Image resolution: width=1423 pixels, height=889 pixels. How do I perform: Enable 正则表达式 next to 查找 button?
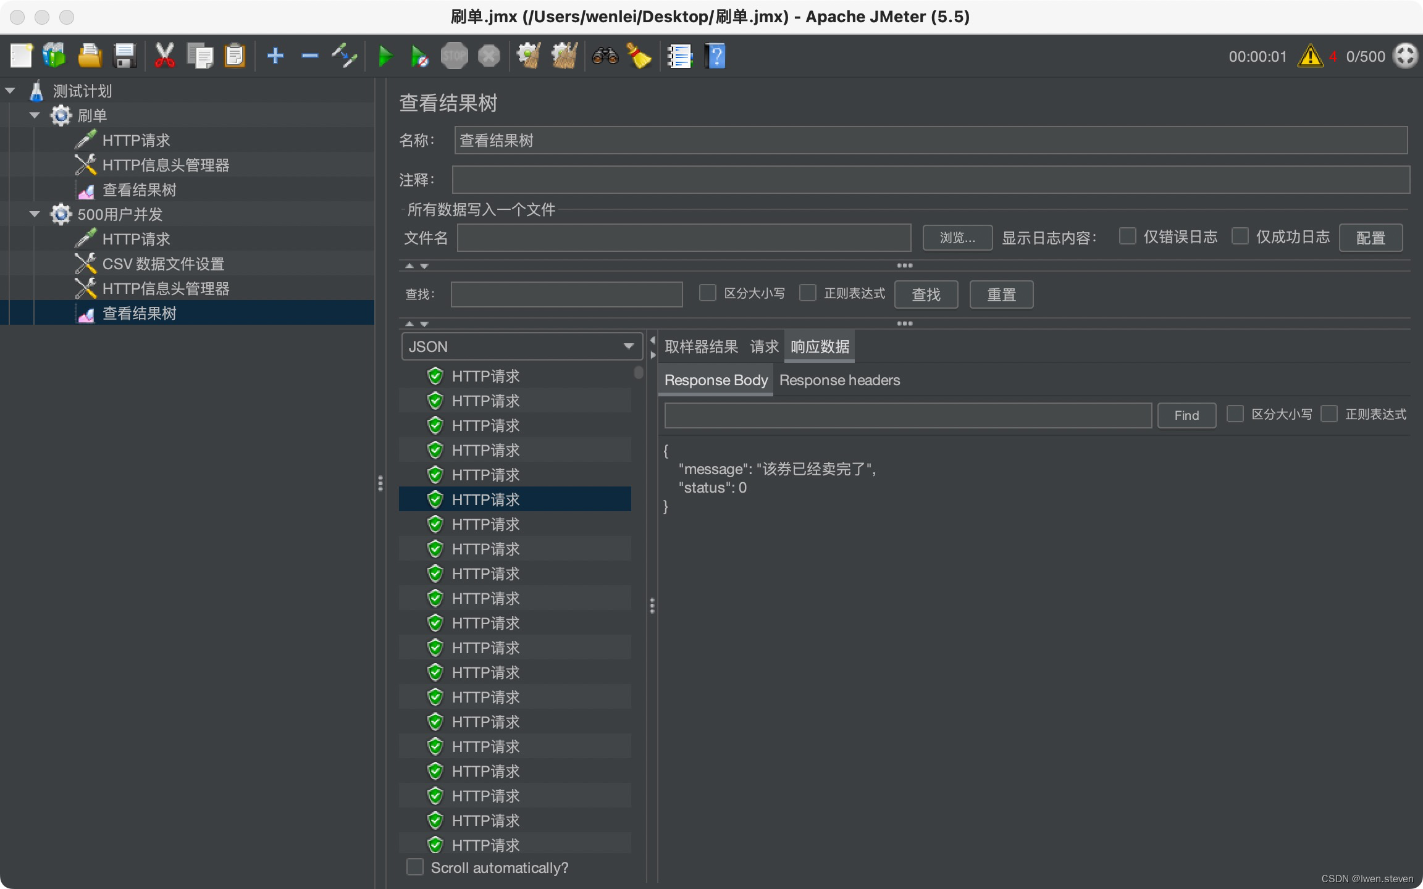[808, 293]
